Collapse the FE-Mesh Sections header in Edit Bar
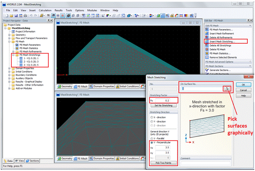This screenshot has width=255, height=171. click(250, 66)
